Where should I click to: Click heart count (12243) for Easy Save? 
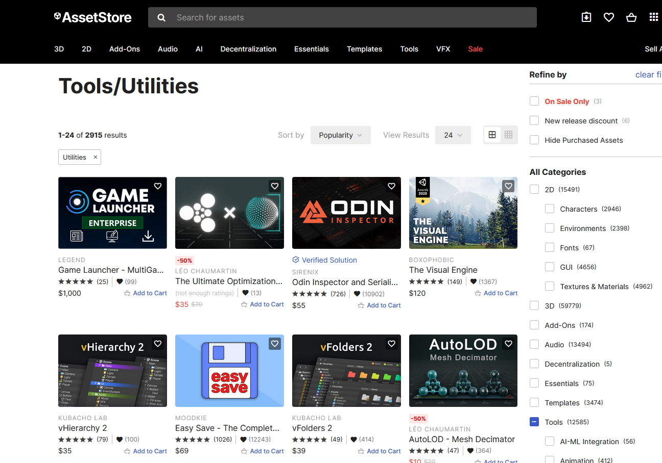coord(255,439)
